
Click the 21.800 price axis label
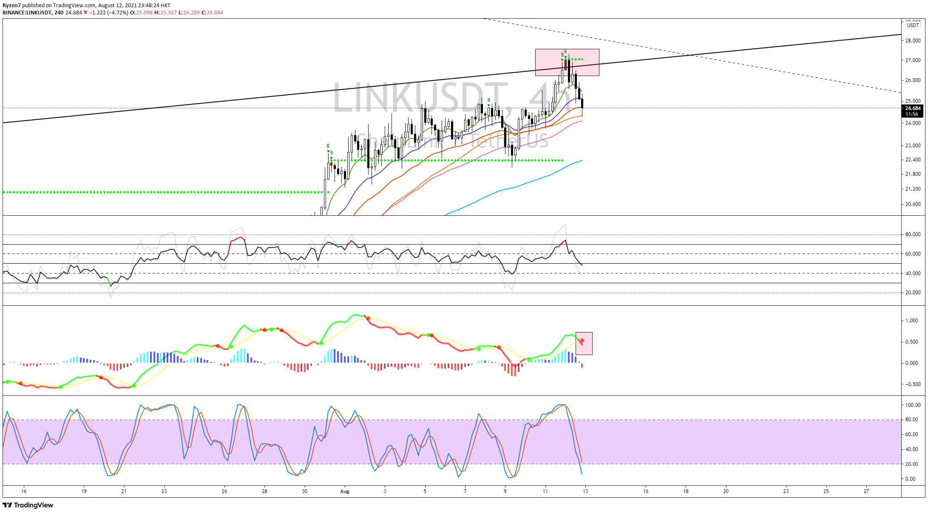(913, 174)
